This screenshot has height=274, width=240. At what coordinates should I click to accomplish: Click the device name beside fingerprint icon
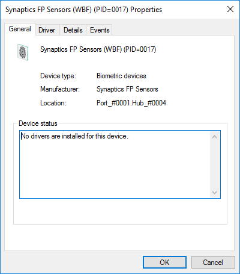(98, 49)
